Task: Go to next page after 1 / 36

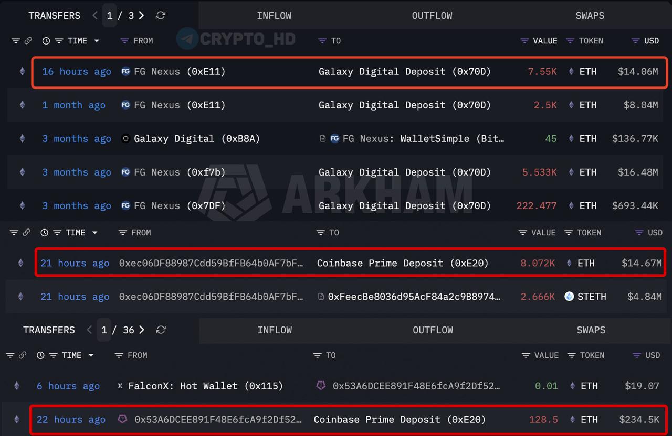Action: (142, 330)
